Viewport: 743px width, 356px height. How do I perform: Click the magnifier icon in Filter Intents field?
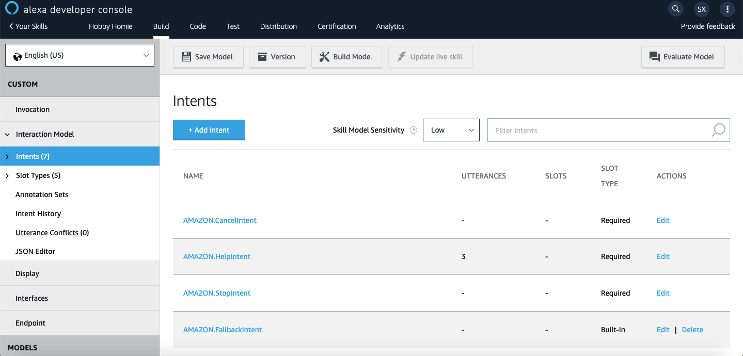pos(718,130)
